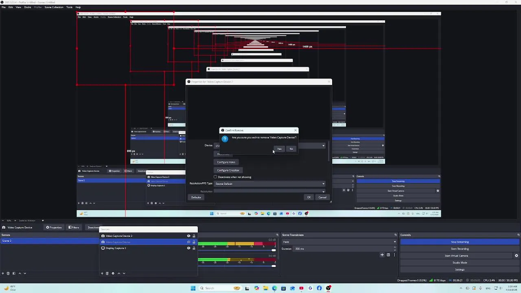Float the Scene Transitions dock using its header icon
Viewport: 521px width, 293px height.
395,235
